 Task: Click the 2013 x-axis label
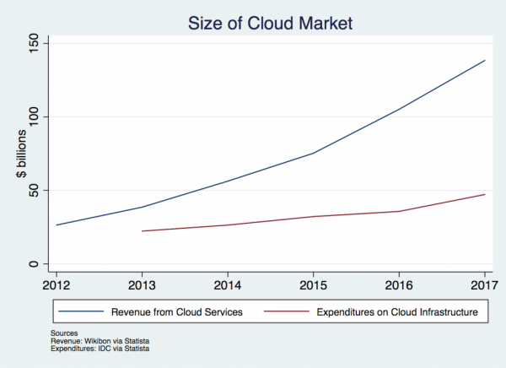[x=142, y=287]
